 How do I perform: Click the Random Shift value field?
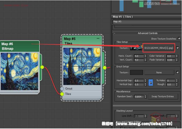coord(171,116)
